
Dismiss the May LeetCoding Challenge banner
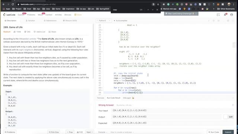[196, 14]
